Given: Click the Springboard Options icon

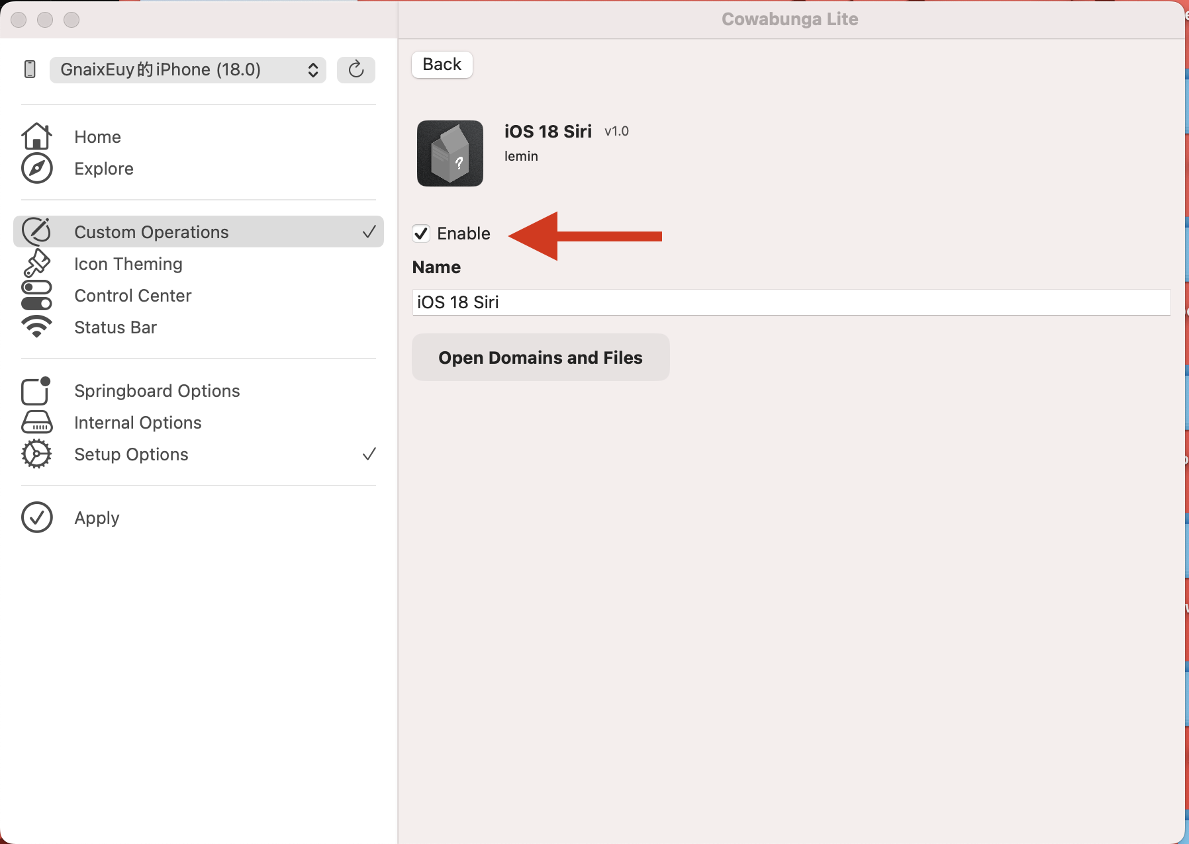Looking at the screenshot, I should click(x=36, y=391).
